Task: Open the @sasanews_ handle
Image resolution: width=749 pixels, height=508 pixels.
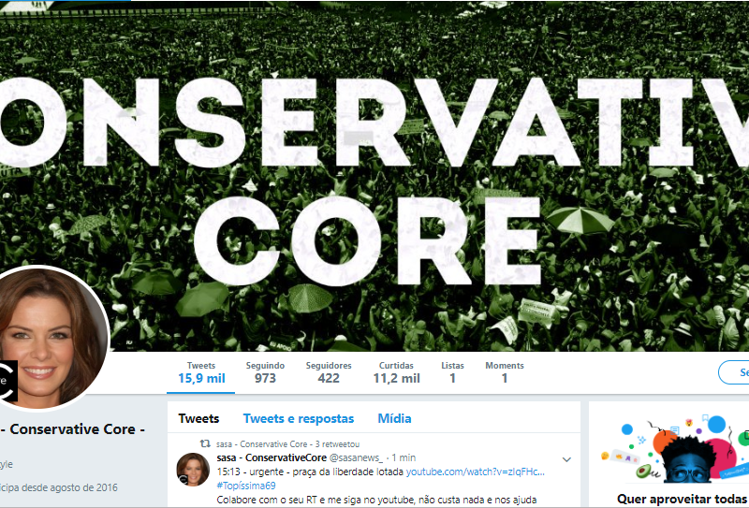Action: coord(356,457)
